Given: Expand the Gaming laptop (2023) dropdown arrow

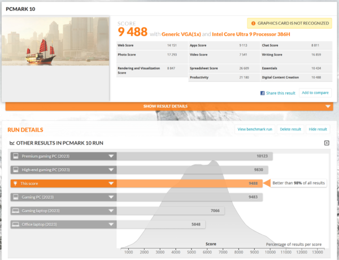Looking at the screenshot, I should pyautogui.click(x=111, y=211).
